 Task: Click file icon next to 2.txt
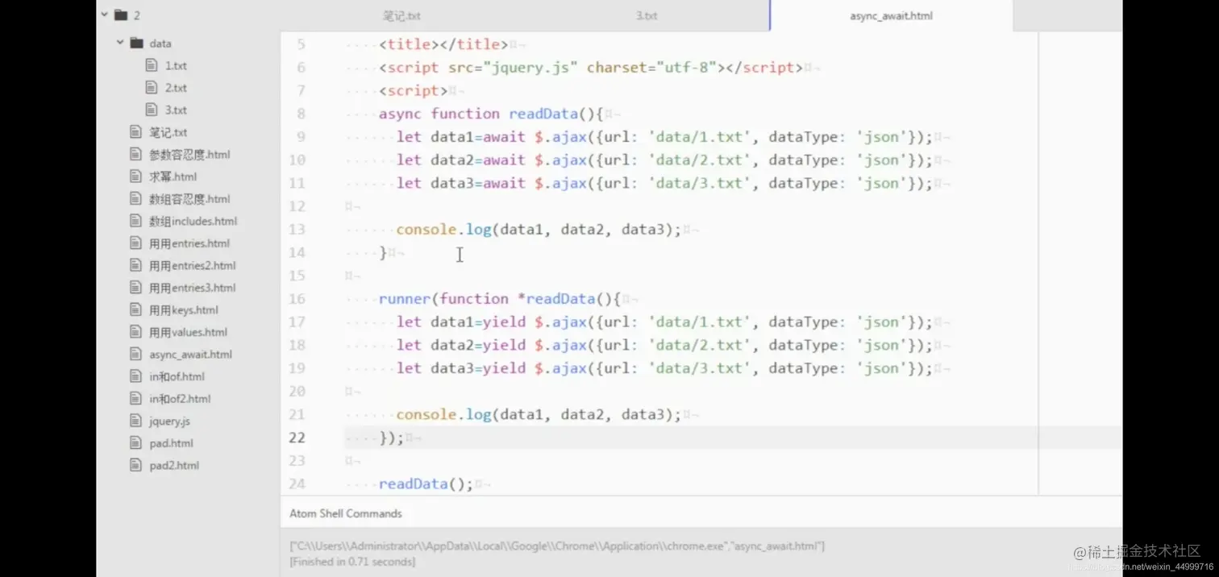tap(151, 87)
